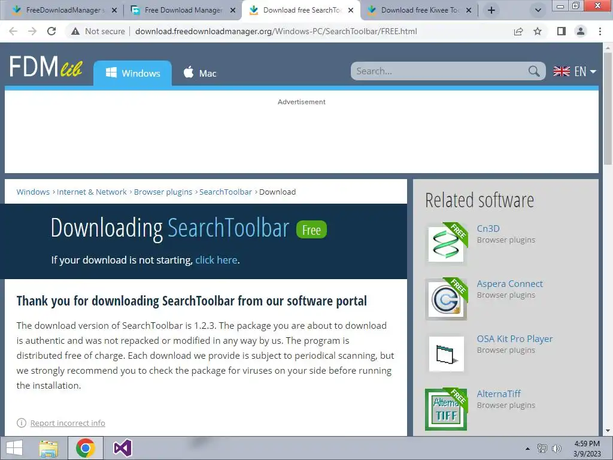Click the scrollbar down arrow

tap(608, 431)
